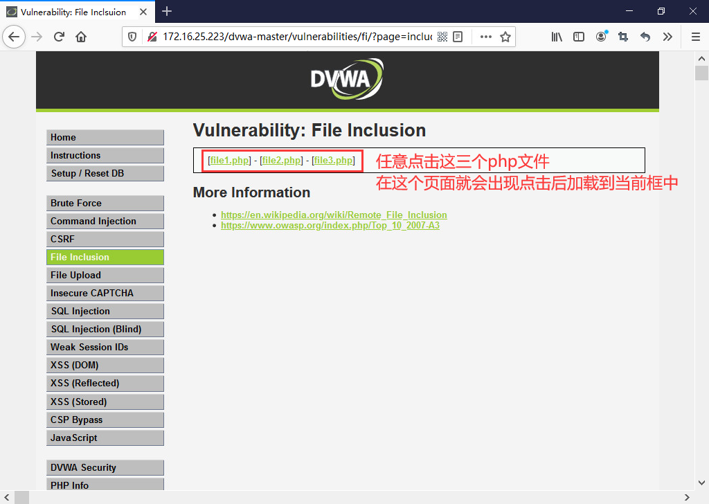Screen dimensions: 709x504
Task: Bookmark this page with star icon
Action: point(505,37)
